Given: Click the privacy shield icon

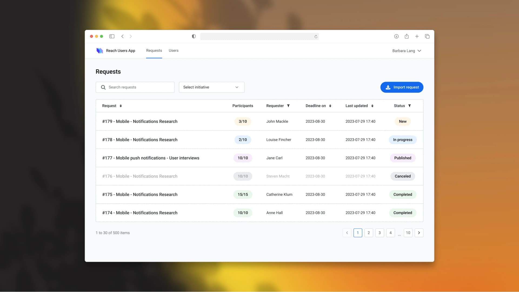Looking at the screenshot, I should click(194, 36).
